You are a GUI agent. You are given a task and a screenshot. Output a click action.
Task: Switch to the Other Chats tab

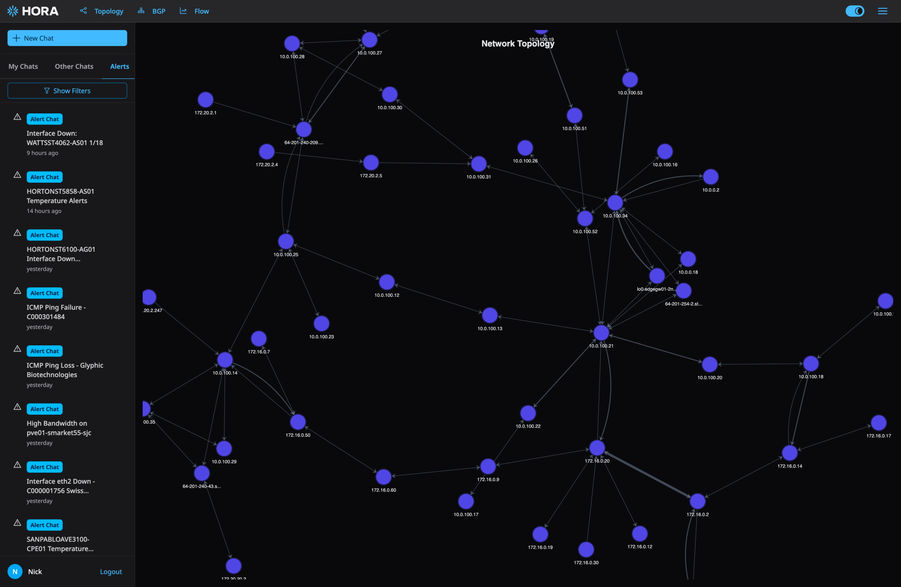(x=74, y=66)
